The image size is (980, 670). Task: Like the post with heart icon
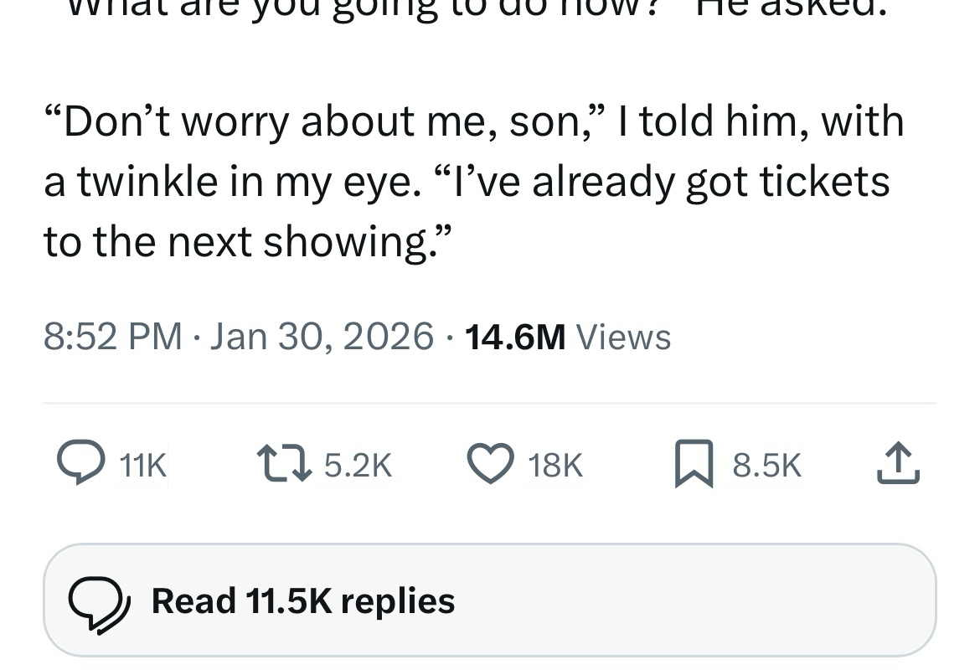[490, 465]
